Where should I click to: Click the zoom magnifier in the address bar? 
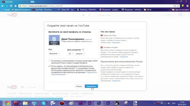(x=175, y=6)
